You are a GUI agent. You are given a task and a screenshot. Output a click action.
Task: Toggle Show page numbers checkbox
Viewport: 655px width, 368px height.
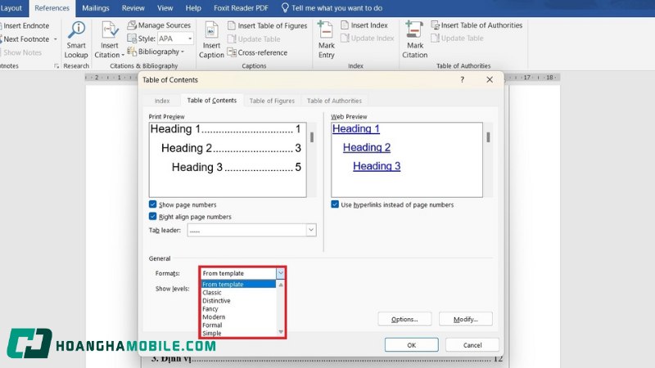point(153,204)
